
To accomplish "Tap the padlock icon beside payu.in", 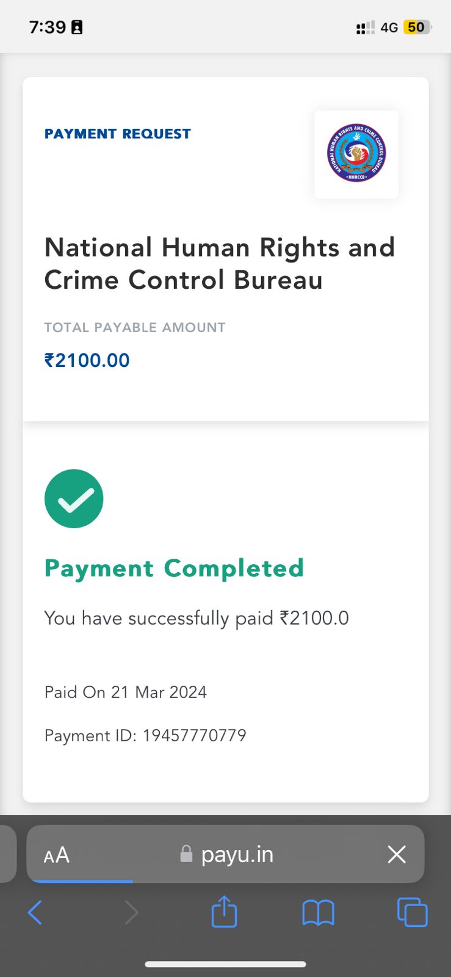I will click(x=186, y=854).
